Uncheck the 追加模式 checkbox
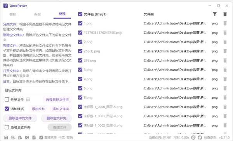 coord(7,109)
